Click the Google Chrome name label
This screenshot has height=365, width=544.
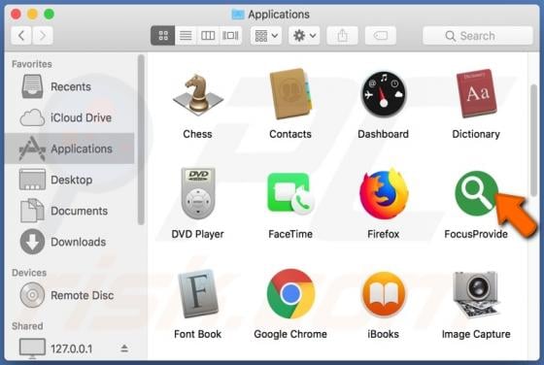290,334
